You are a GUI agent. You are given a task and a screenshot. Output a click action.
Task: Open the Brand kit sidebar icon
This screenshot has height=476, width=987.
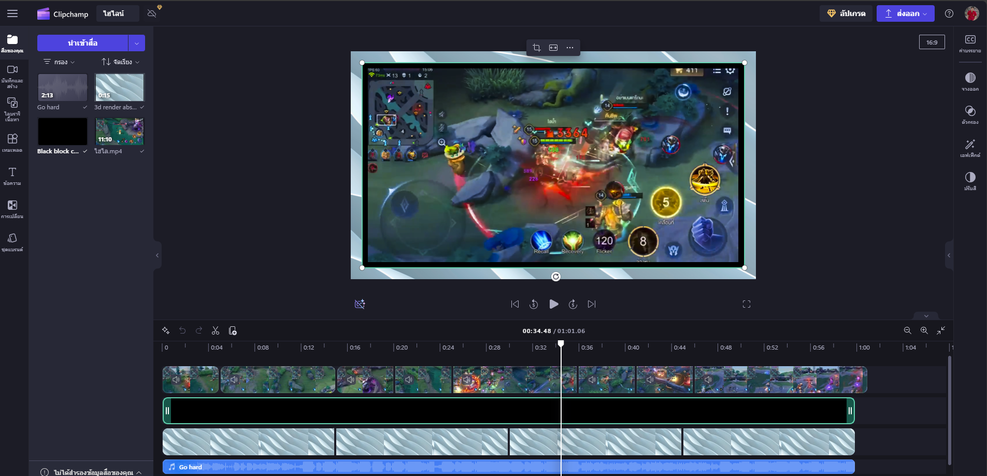coord(12,242)
